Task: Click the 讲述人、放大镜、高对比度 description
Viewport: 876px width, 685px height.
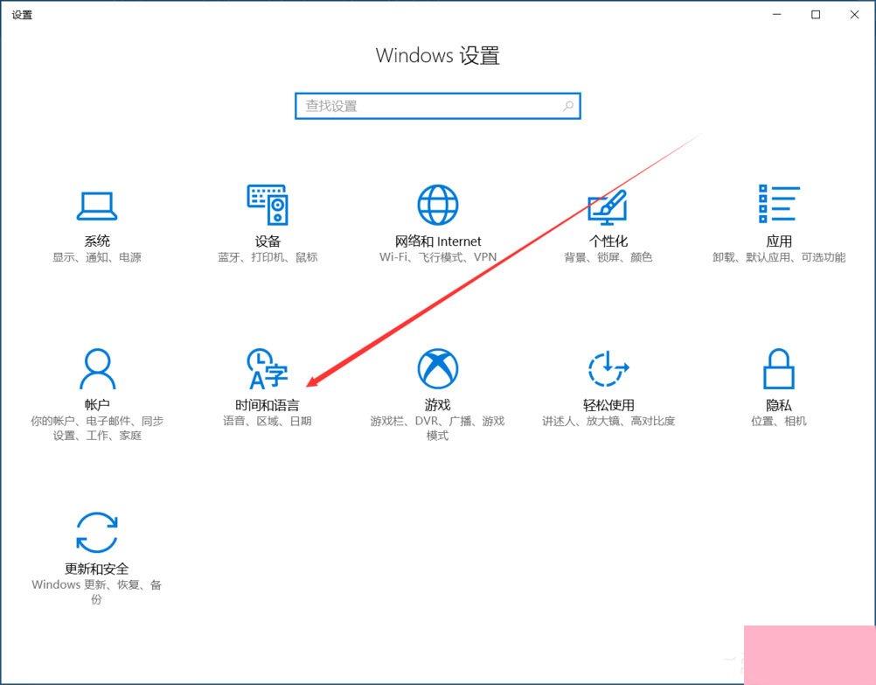Action: click(x=608, y=421)
